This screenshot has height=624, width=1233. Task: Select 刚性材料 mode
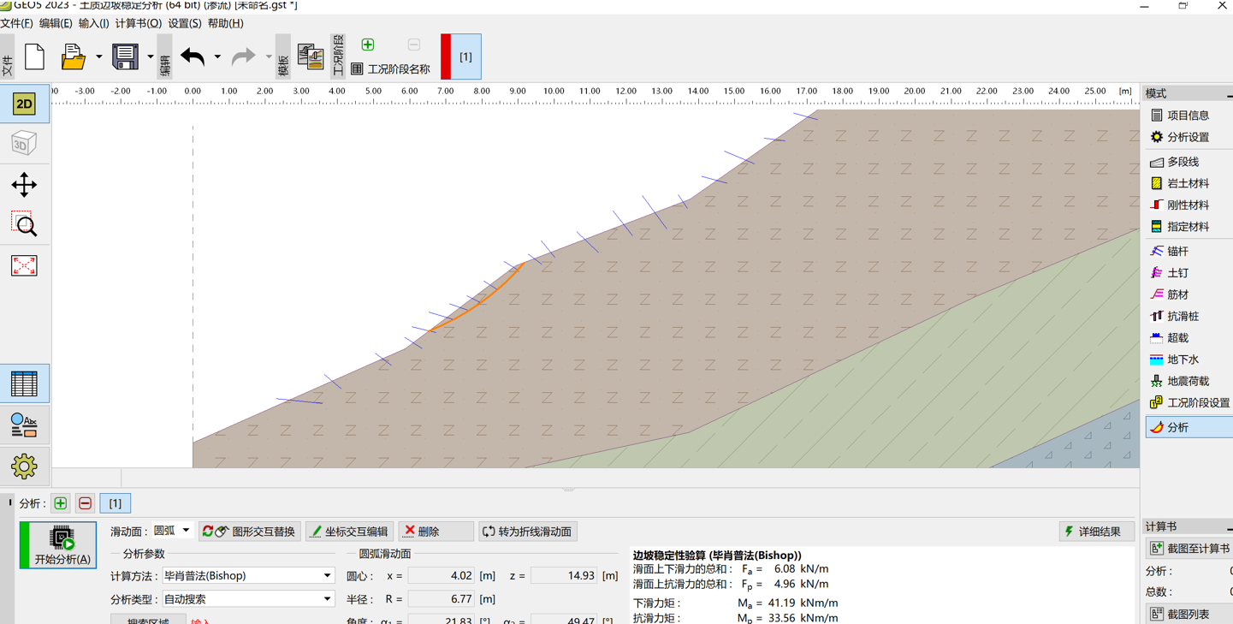point(1189,205)
